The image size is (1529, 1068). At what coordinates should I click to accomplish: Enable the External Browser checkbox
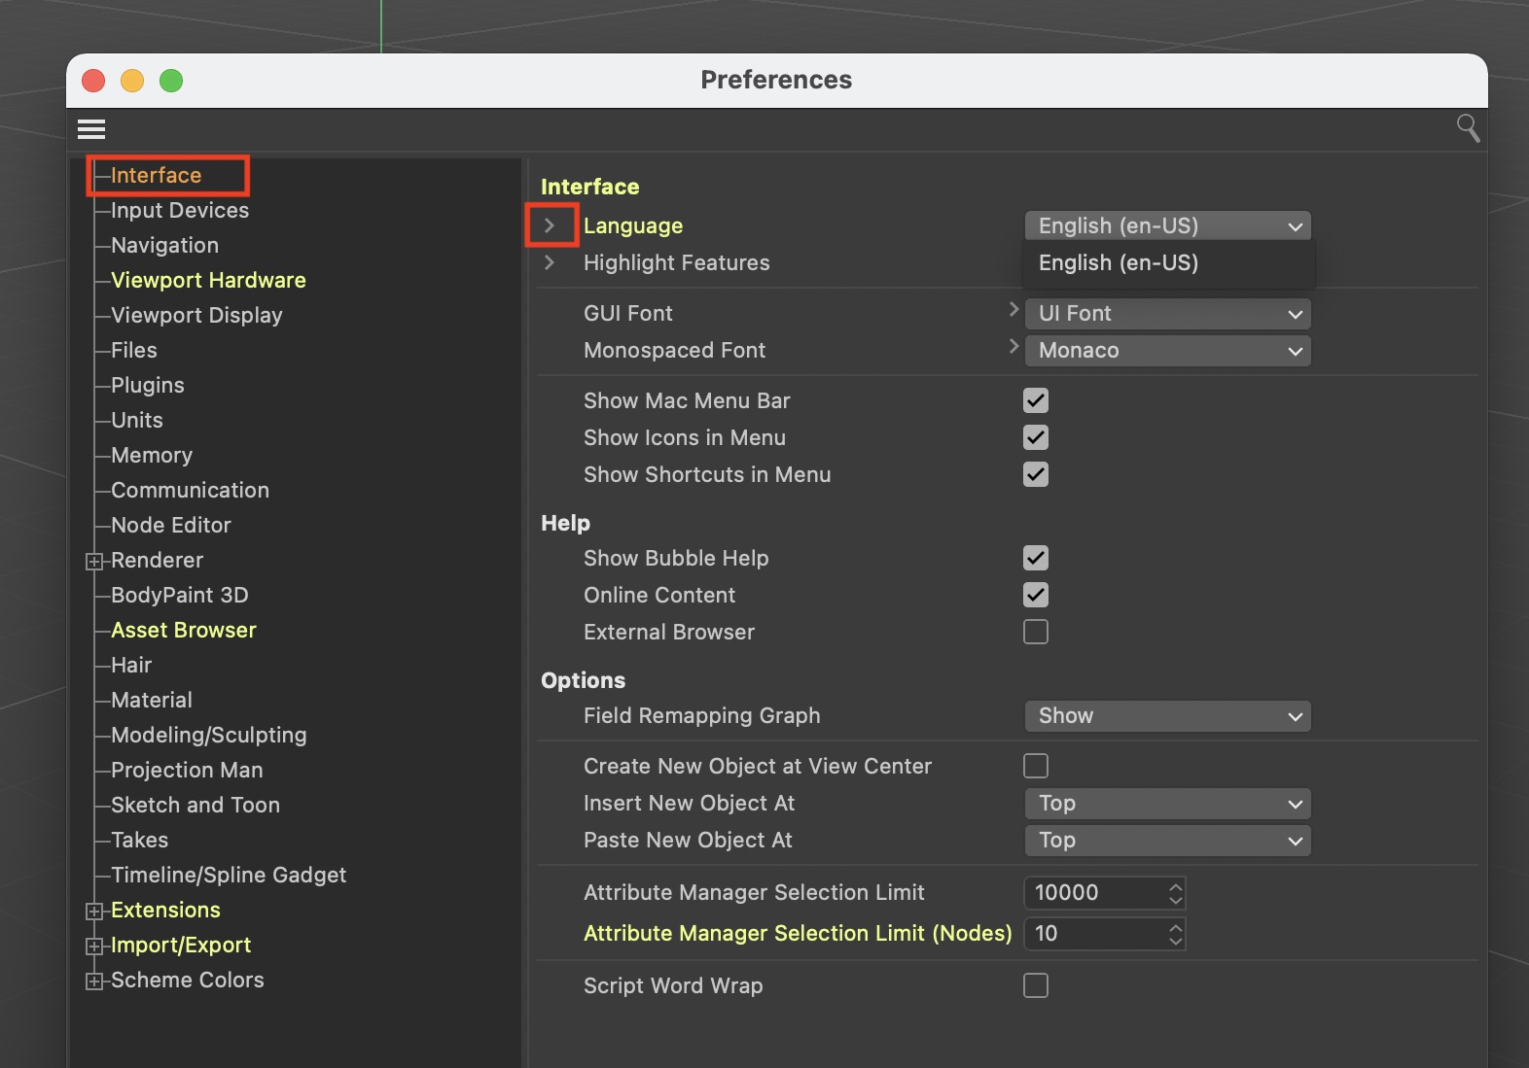(1036, 632)
